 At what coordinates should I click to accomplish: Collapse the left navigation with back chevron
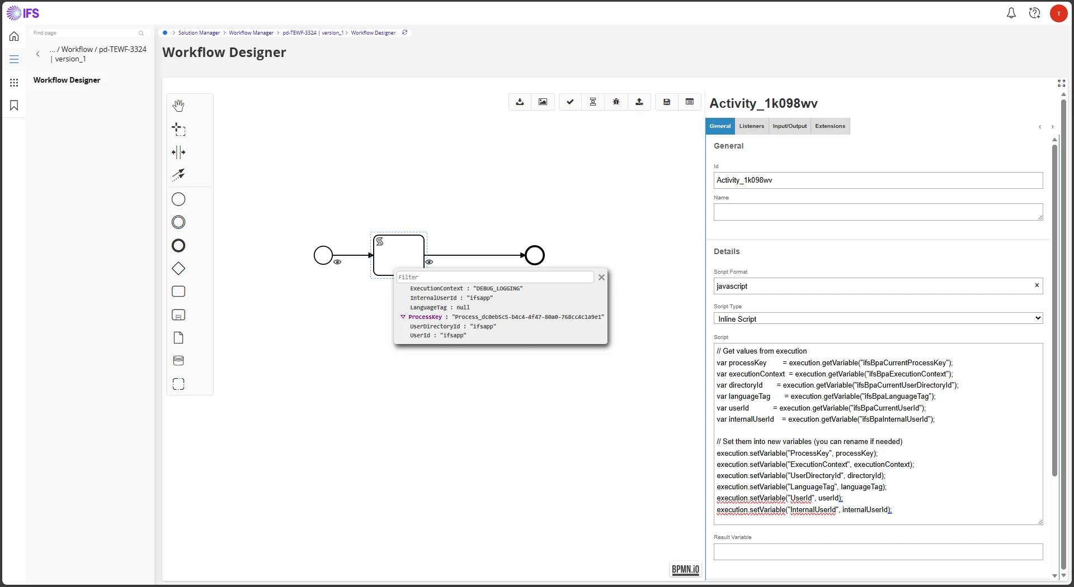[x=37, y=54]
